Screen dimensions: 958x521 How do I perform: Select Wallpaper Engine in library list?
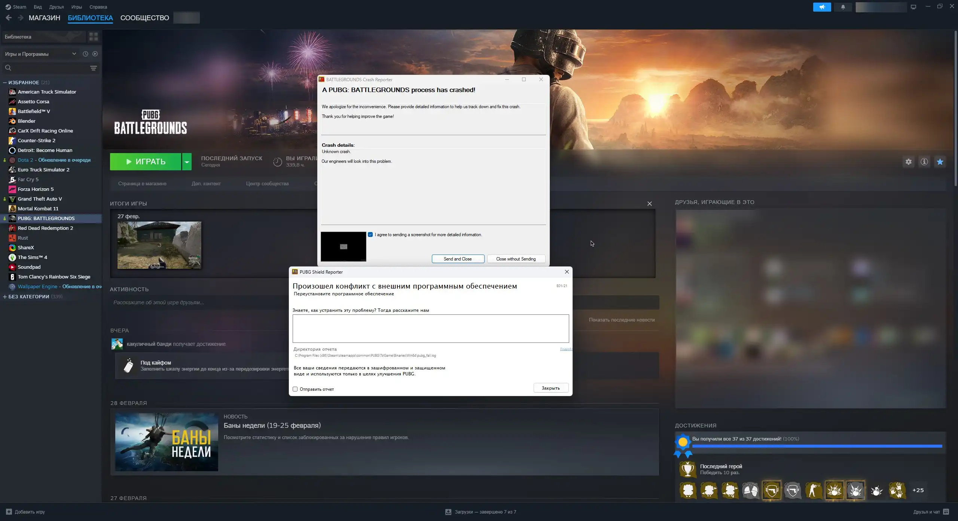52,286
